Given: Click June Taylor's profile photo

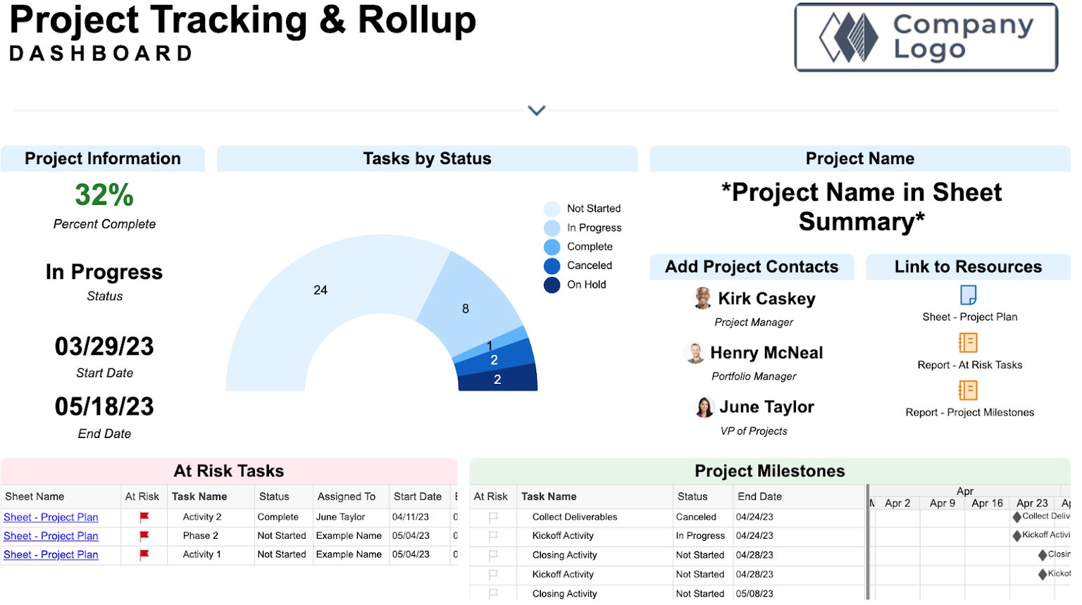Looking at the screenshot, I should point(704,407).
